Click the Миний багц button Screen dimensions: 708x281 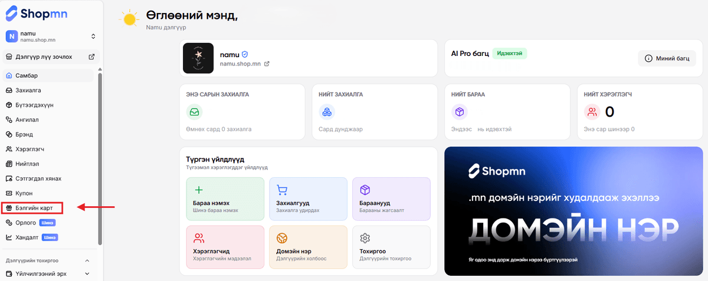click(666, 58)
